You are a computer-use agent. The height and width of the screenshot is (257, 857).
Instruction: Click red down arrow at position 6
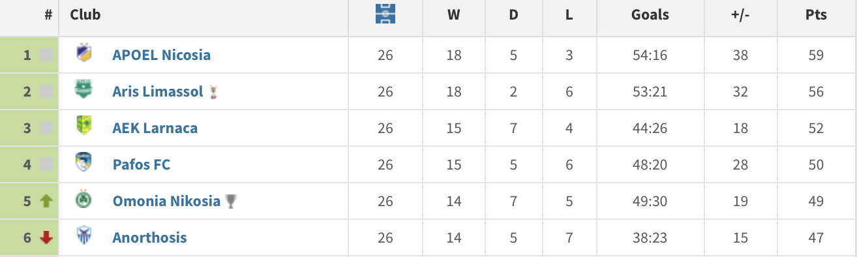pos(46,238)
